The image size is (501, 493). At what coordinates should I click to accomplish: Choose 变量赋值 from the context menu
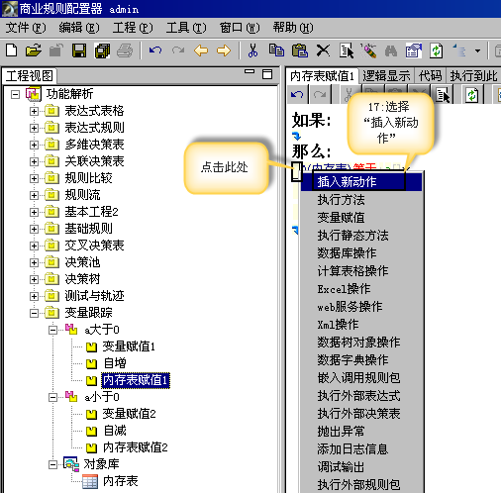click(361, 218)
